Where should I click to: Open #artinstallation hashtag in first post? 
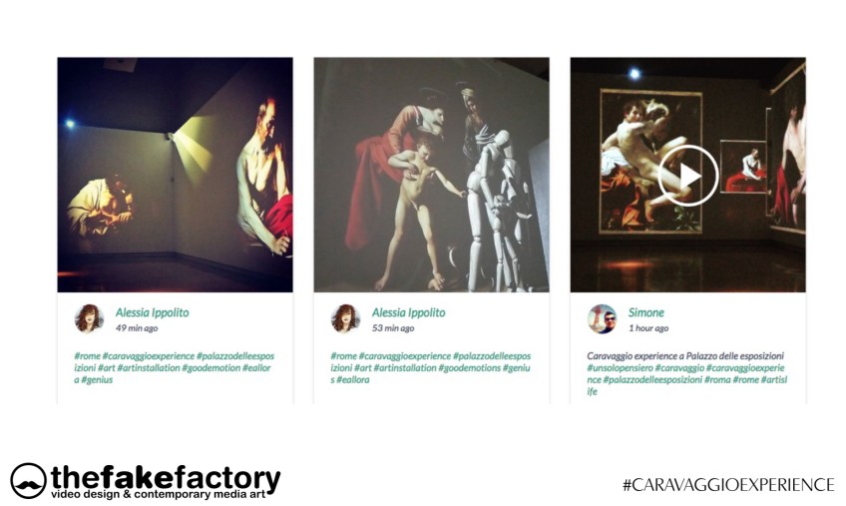[149, 367]
